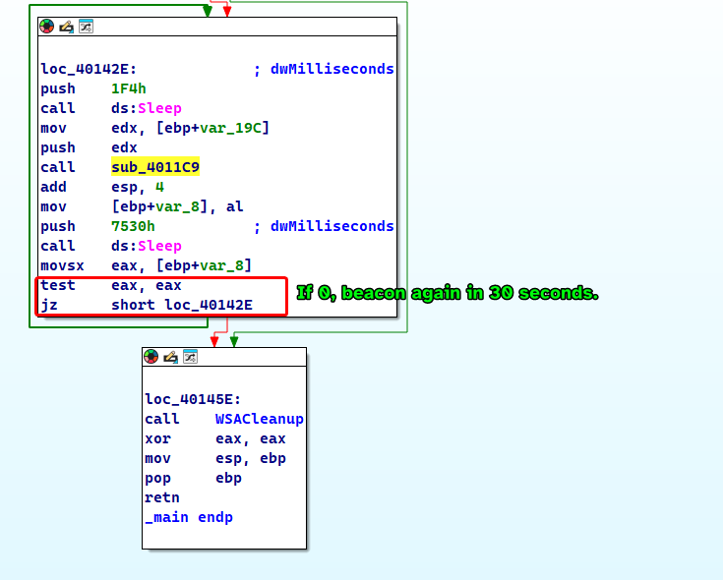723x580 pixels.
Task: Click loc_40142E target in the jz instruction
Action: (x=207, y=305)
